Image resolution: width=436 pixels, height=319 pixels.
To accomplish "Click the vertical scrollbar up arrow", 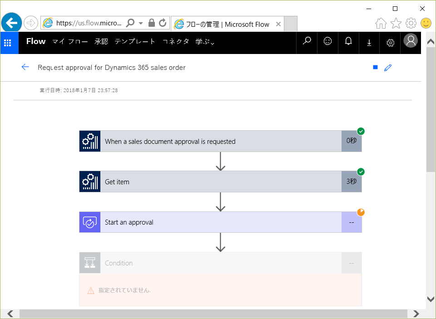I will [x=431, y=42].
